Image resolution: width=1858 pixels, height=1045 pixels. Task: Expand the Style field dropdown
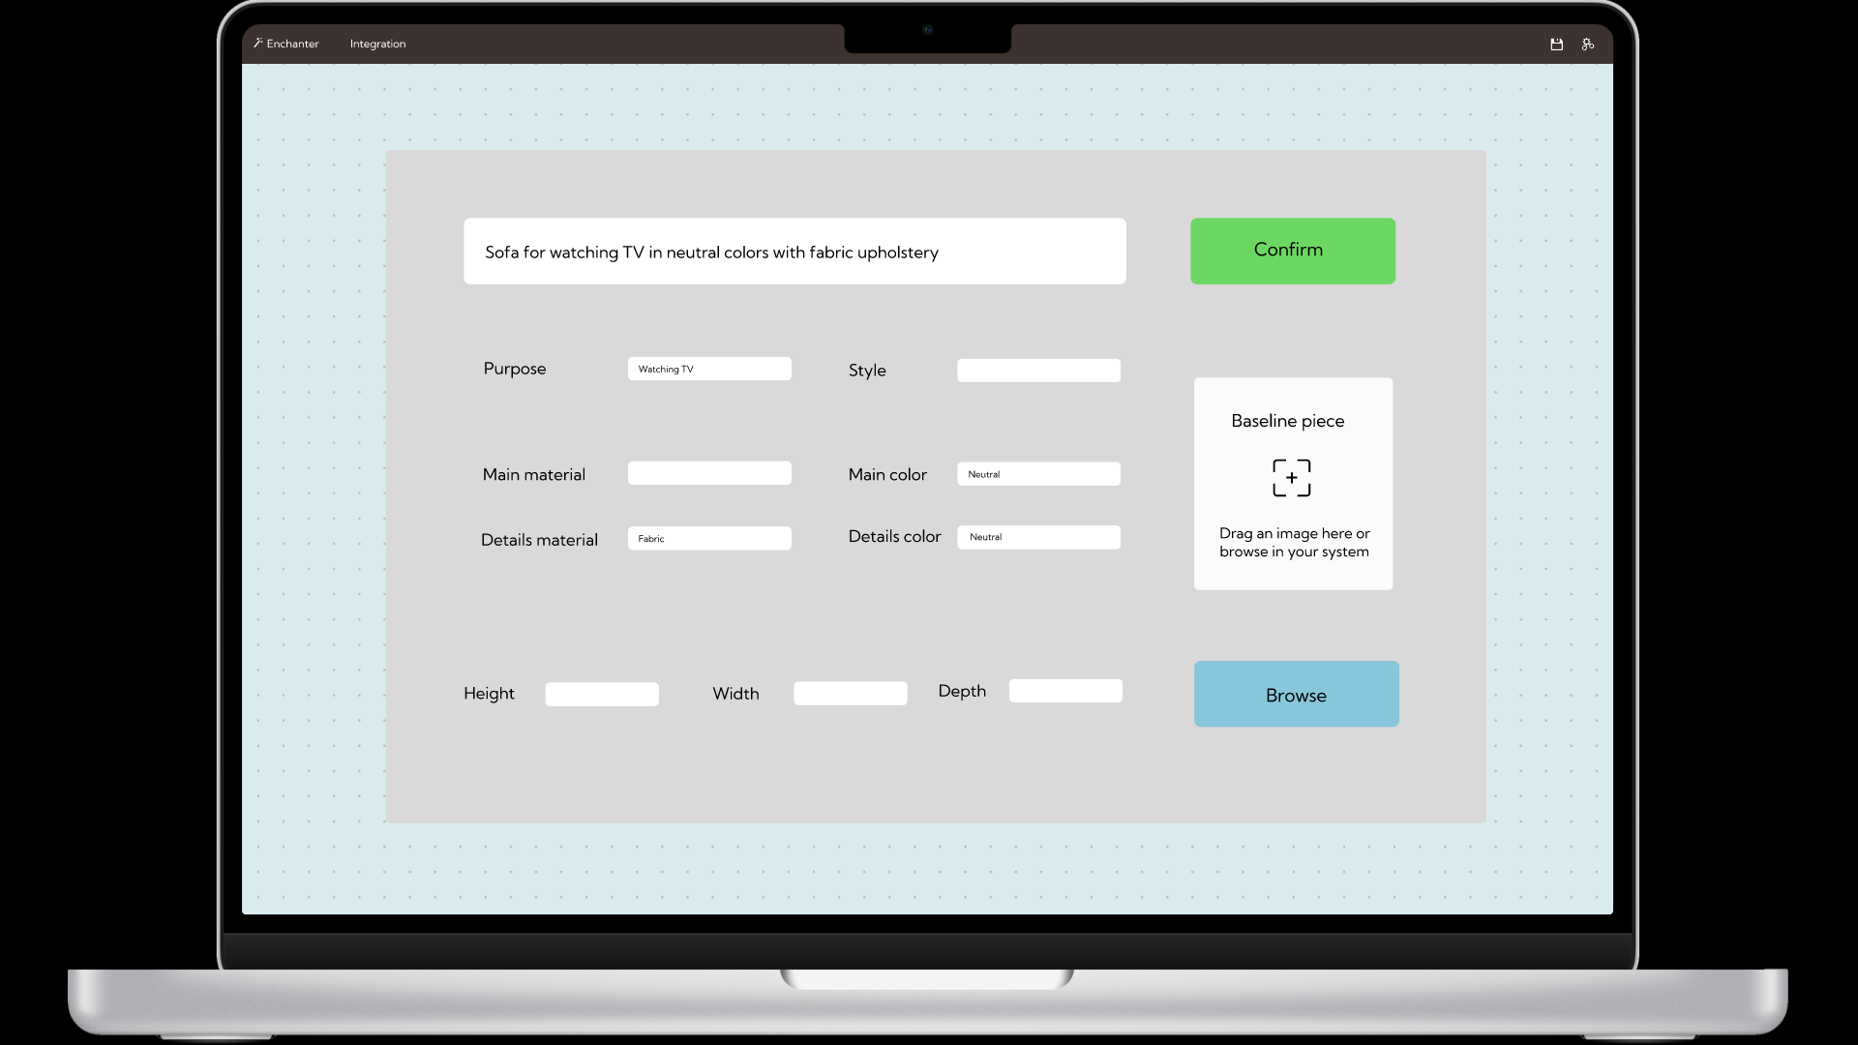[1038, 370]
